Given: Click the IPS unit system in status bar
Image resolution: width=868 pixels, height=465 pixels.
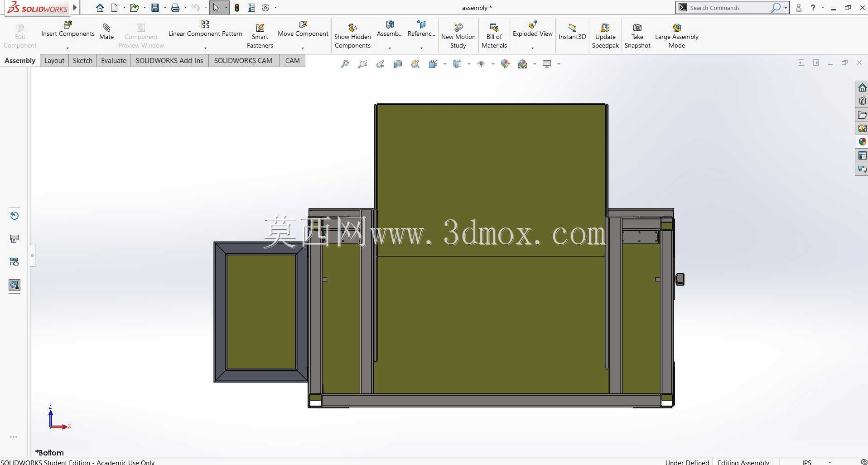Looking at the screenshot, I should [806, 462].
